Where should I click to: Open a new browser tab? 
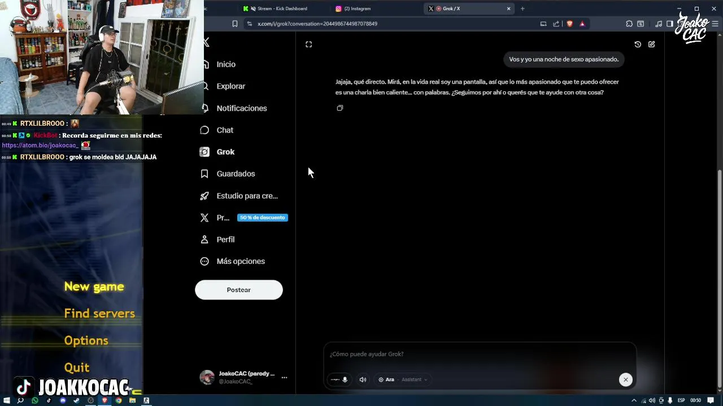tap(522, 8)
